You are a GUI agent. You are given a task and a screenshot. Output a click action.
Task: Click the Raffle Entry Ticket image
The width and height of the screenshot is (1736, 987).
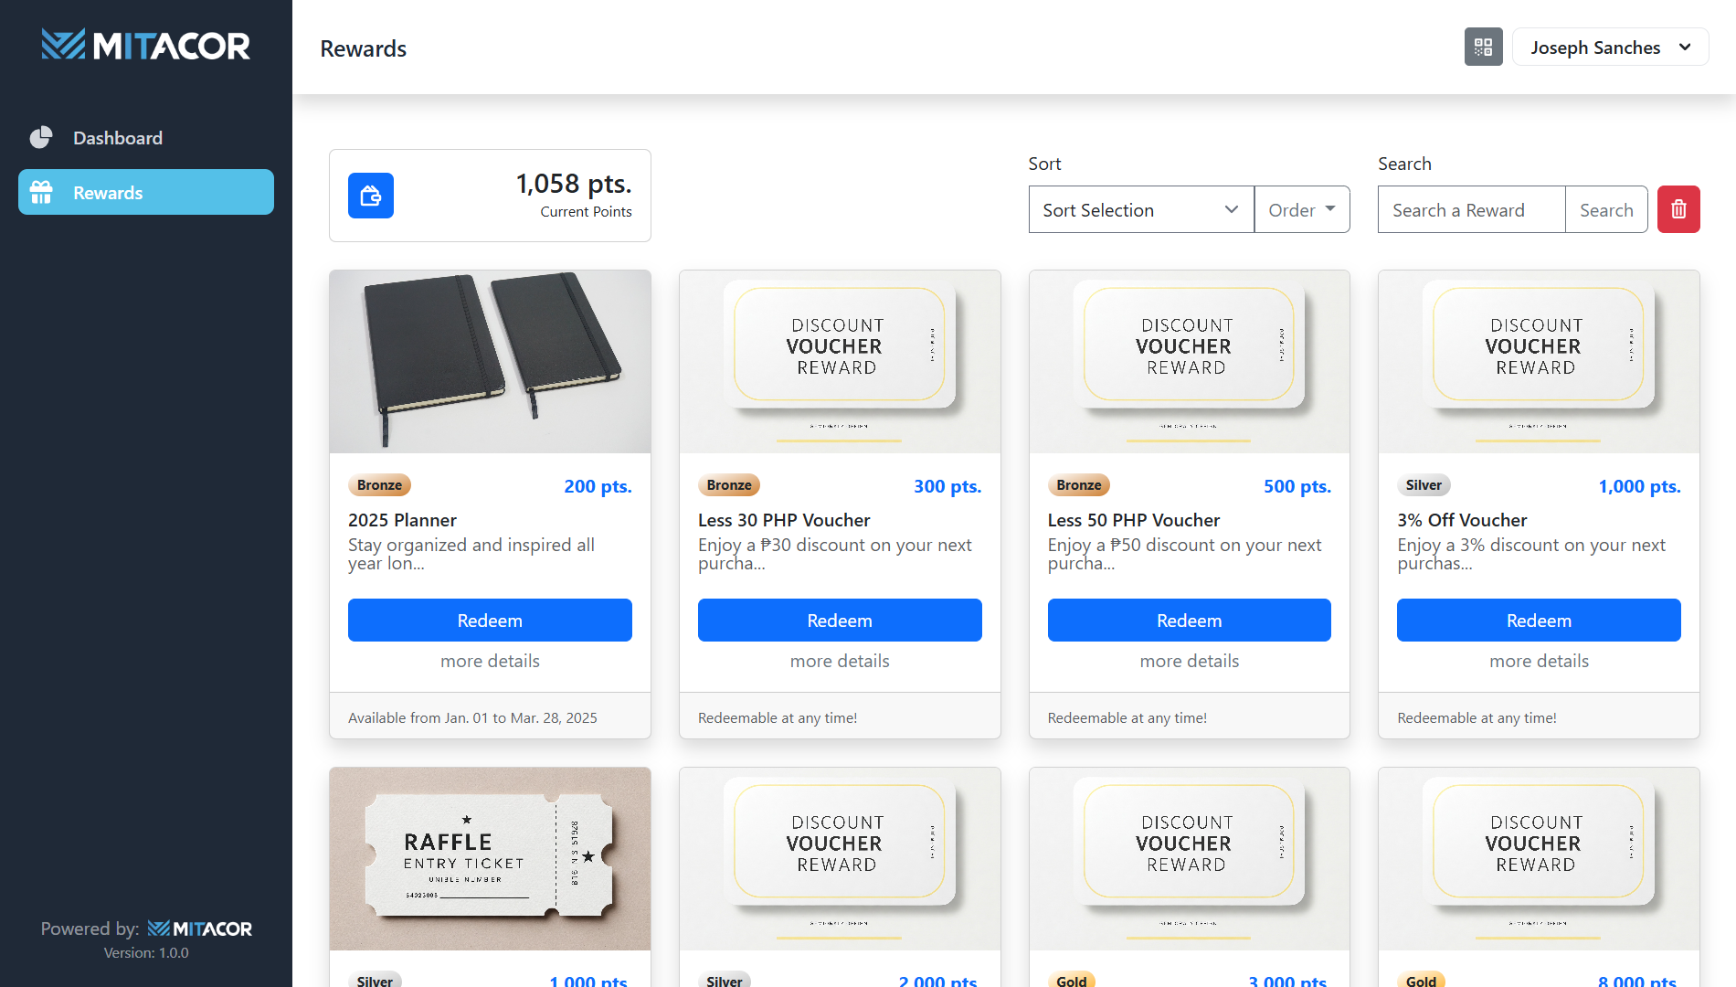click(490, 858)
